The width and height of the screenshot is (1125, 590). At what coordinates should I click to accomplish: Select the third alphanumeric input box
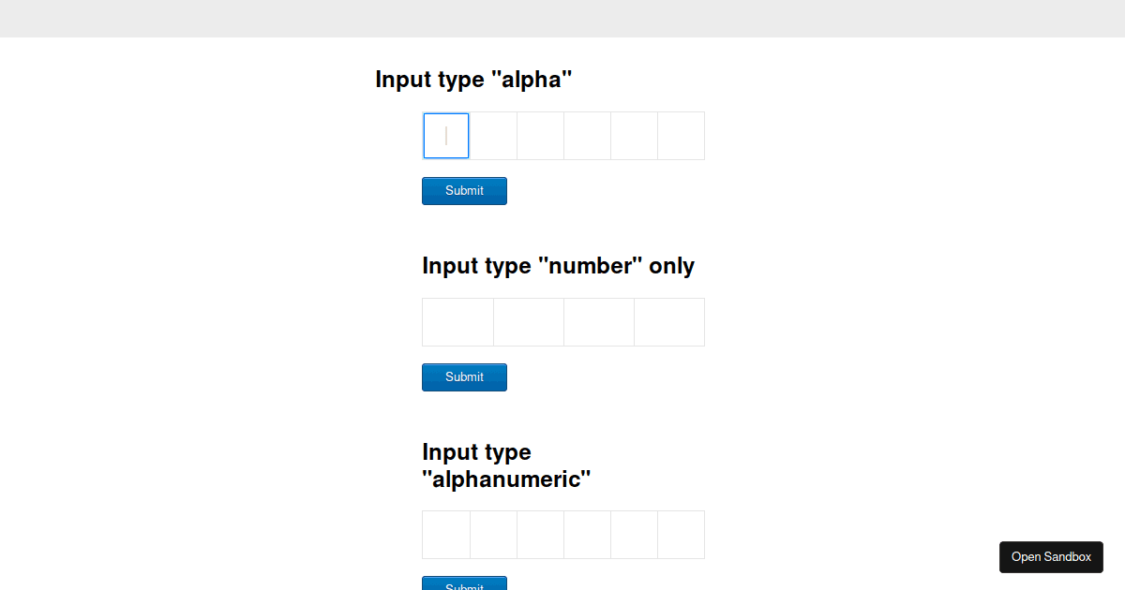[x=540, y=535]
